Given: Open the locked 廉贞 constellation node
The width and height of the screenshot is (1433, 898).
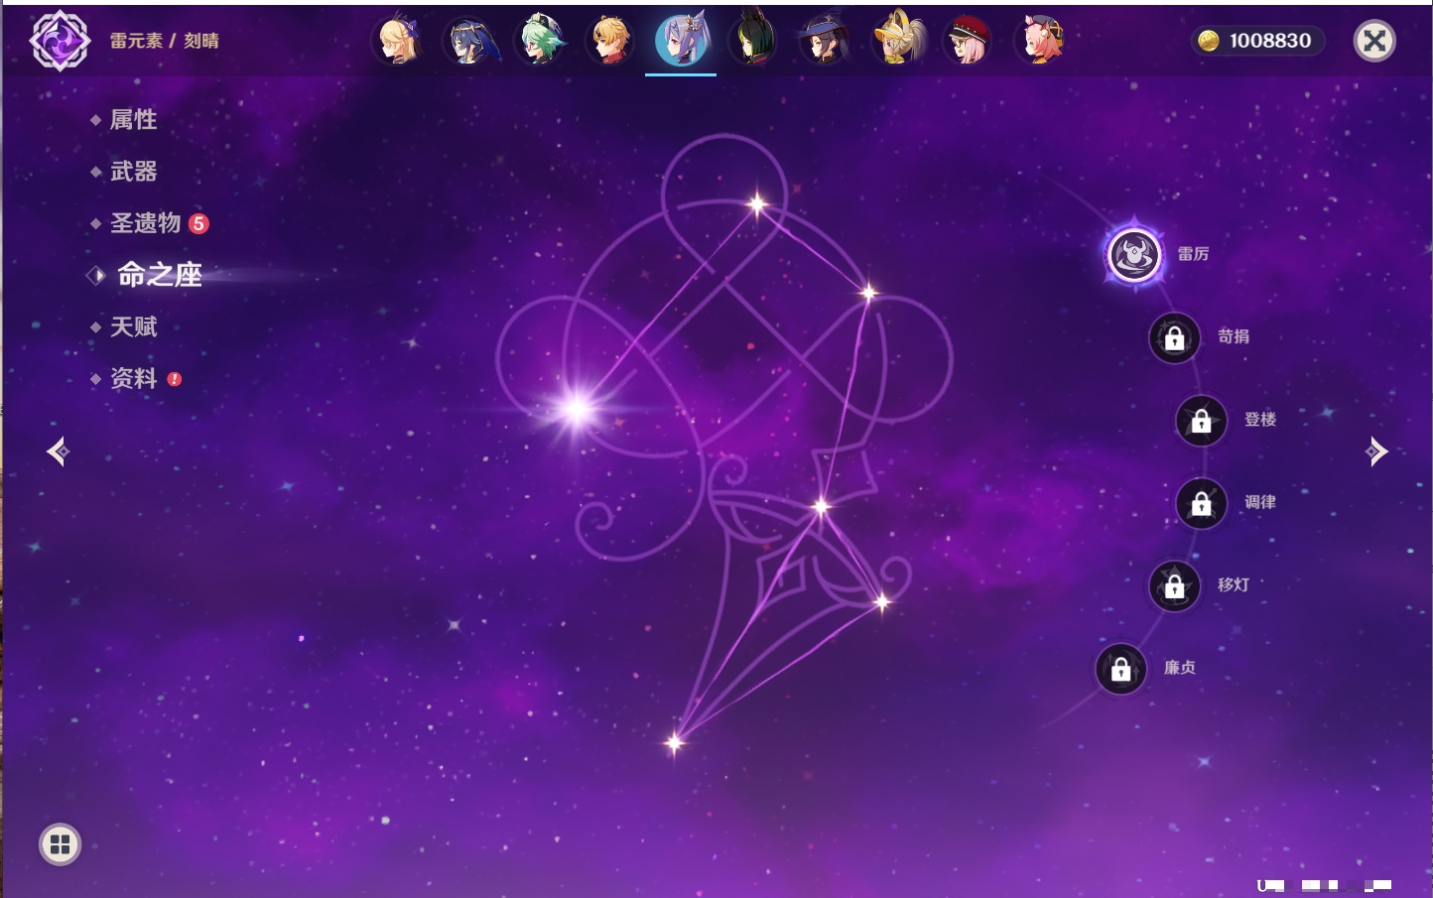Looking at the screenshot, I should pyautogui.click(x=1121, y=670).
